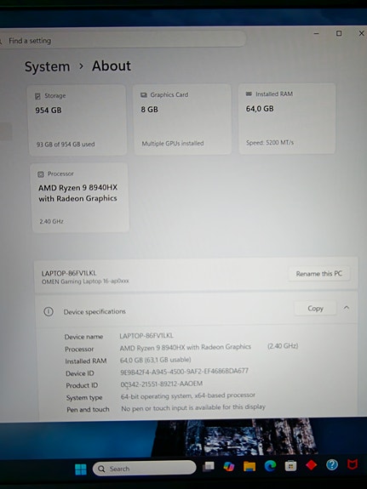This screenshot has width=367, height=489.
Task: Open Microsoft Store from the taskbar
Action: (290, 466)
